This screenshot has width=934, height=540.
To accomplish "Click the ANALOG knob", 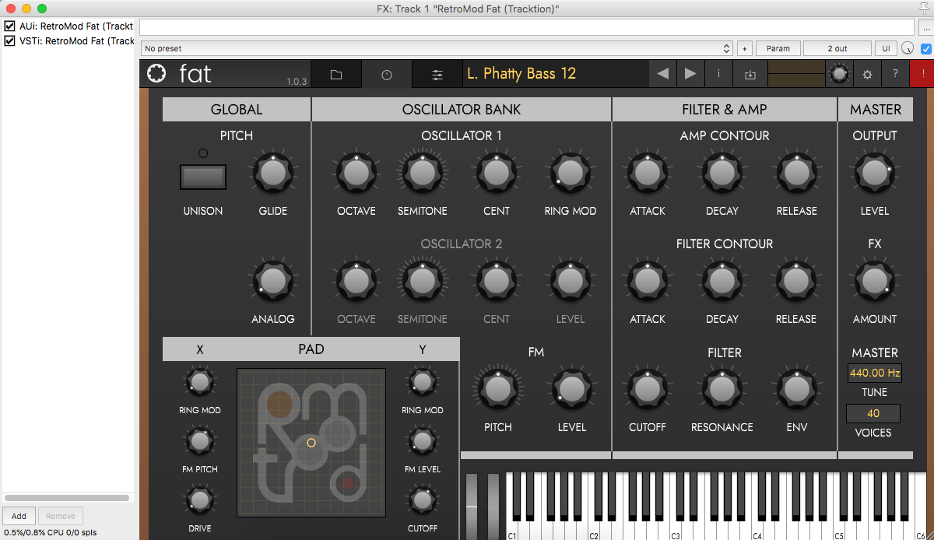I will tap(272, 281).
